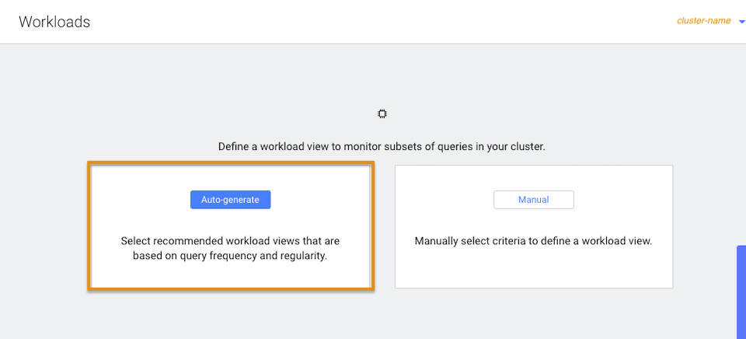Click 'based on query frequency and regularity' line
The height and width of the screenshot is (339, 746).
230,256
